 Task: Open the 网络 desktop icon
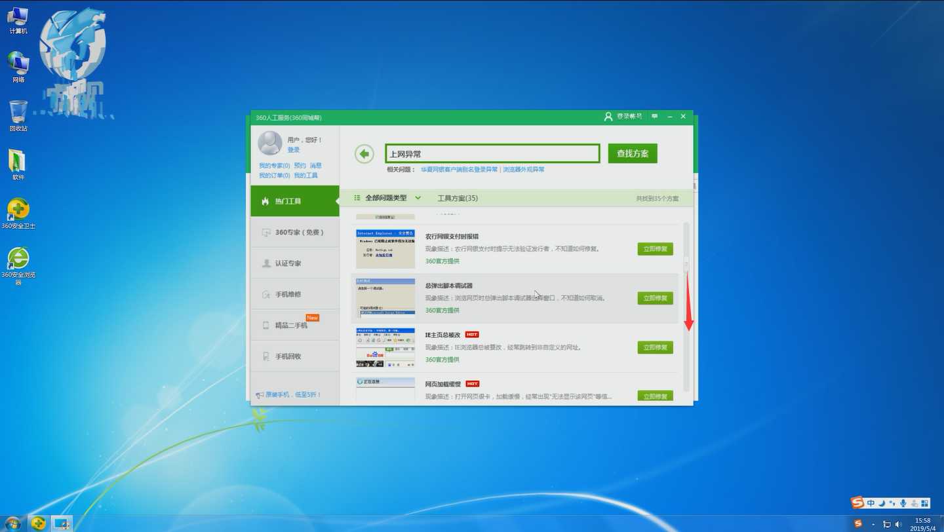point(18,68)
